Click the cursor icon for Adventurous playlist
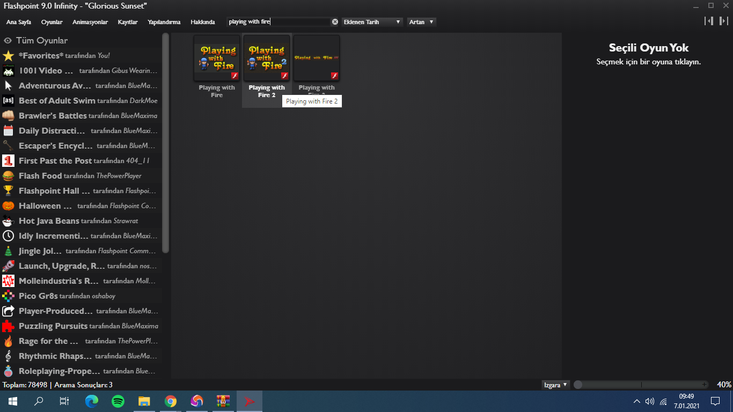Image resolution: width=733 pixels, height=412 pixels. (x=8, y=86)
